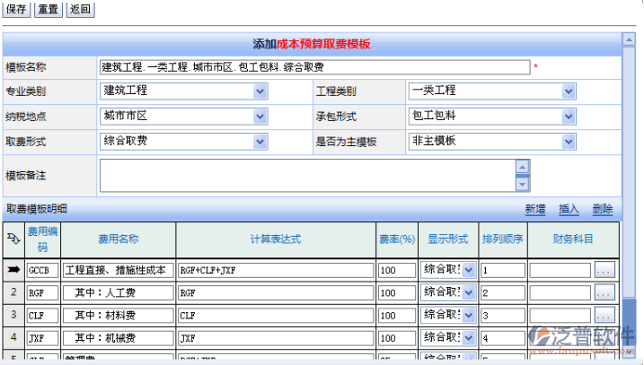Click the browse button for GCCB 财务科目

604,270
